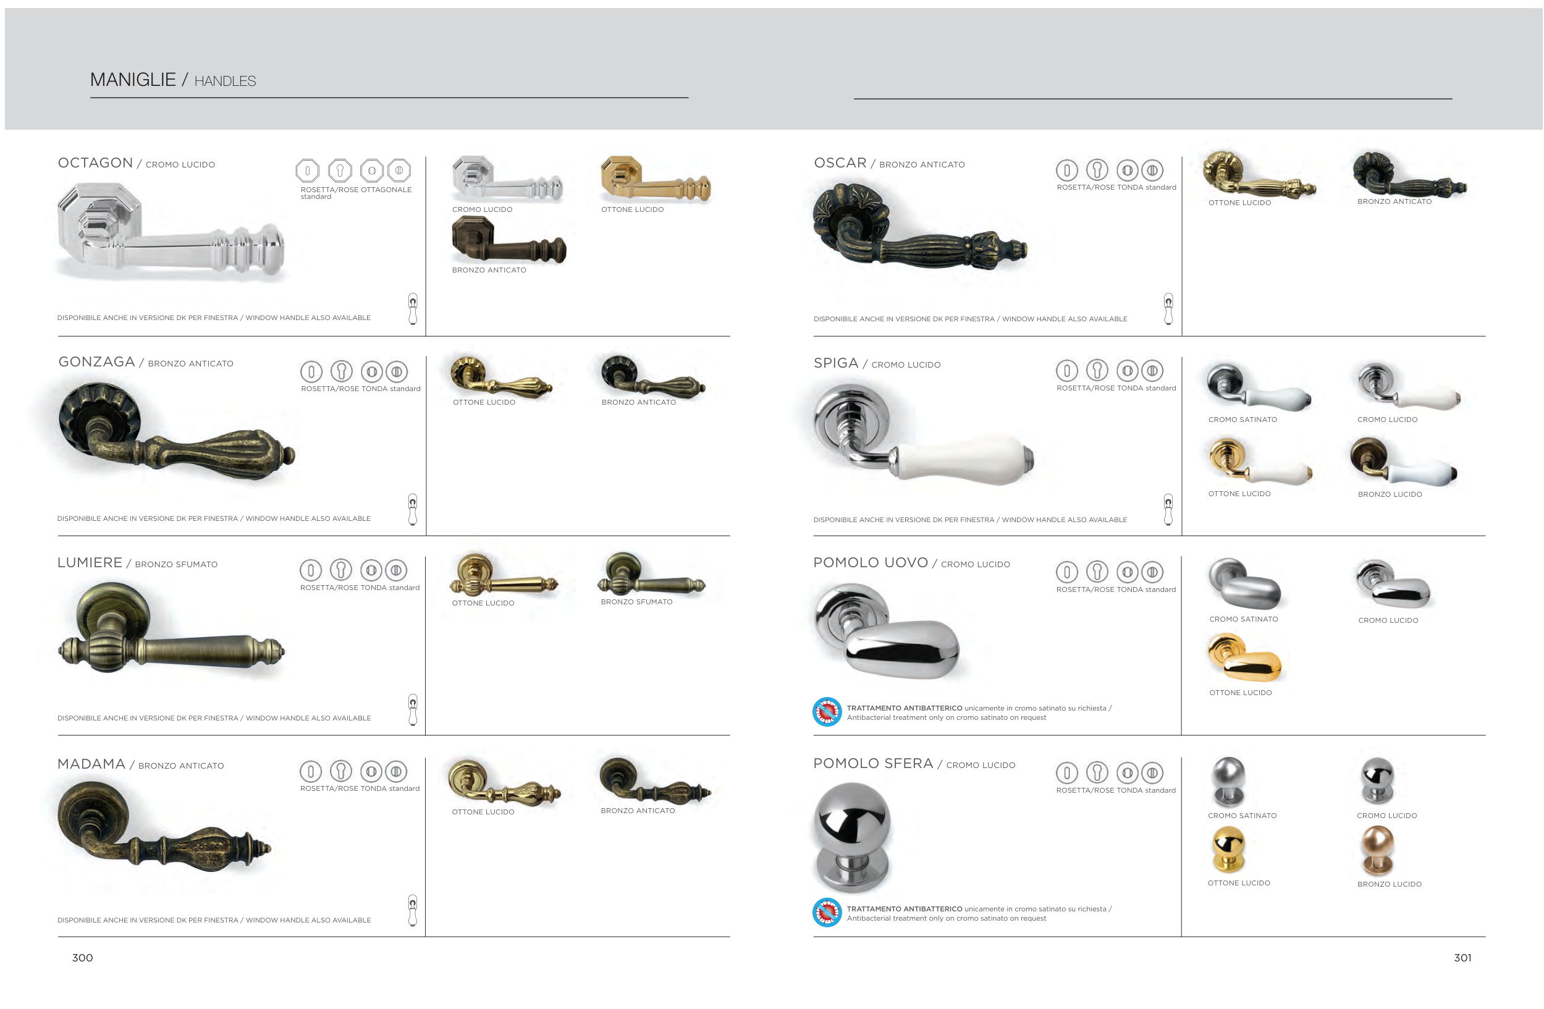Click the window handle icon in Madama section
The height and width of the screenshot is (1009, 1544).
(413, 910)
